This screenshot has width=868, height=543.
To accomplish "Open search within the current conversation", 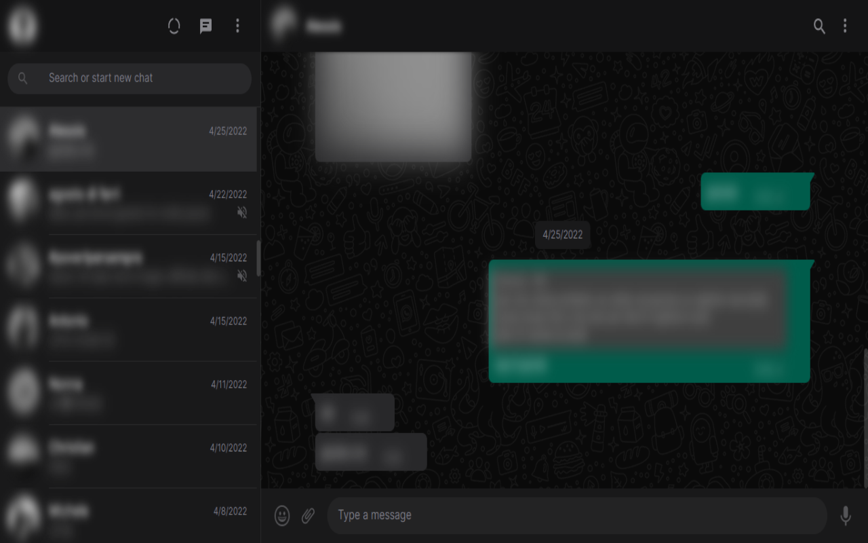I will coord(819,27).
